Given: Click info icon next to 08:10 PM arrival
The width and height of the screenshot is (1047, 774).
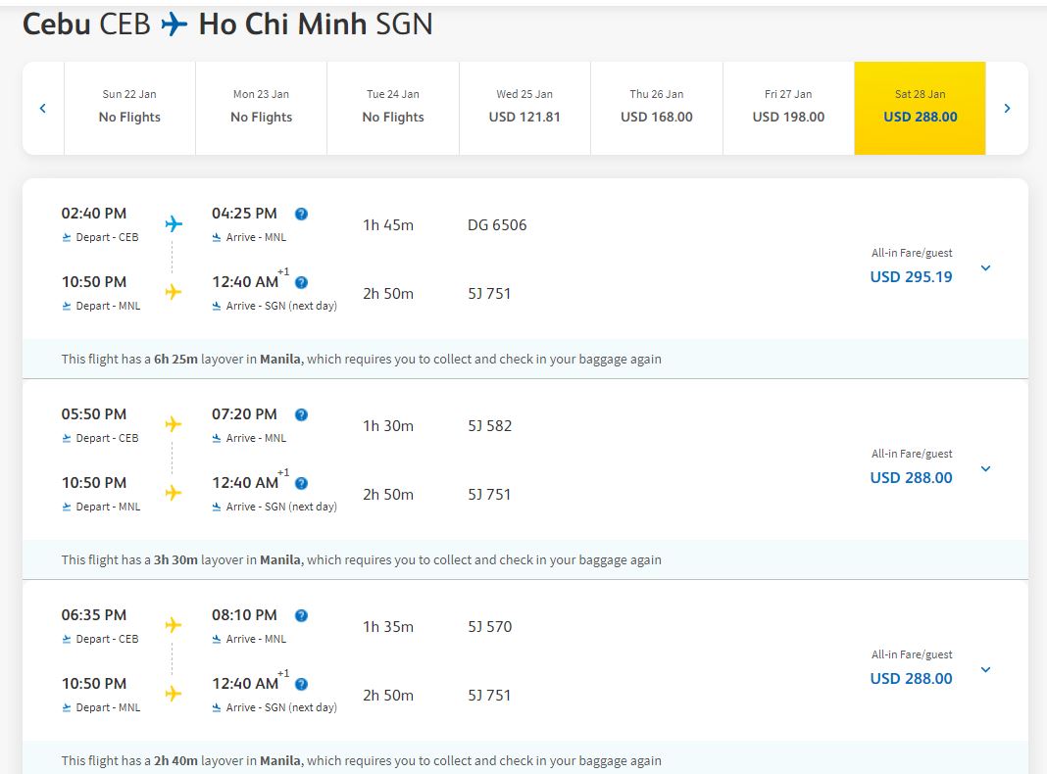Looking at the screenshot, I should tap(301, 615).
